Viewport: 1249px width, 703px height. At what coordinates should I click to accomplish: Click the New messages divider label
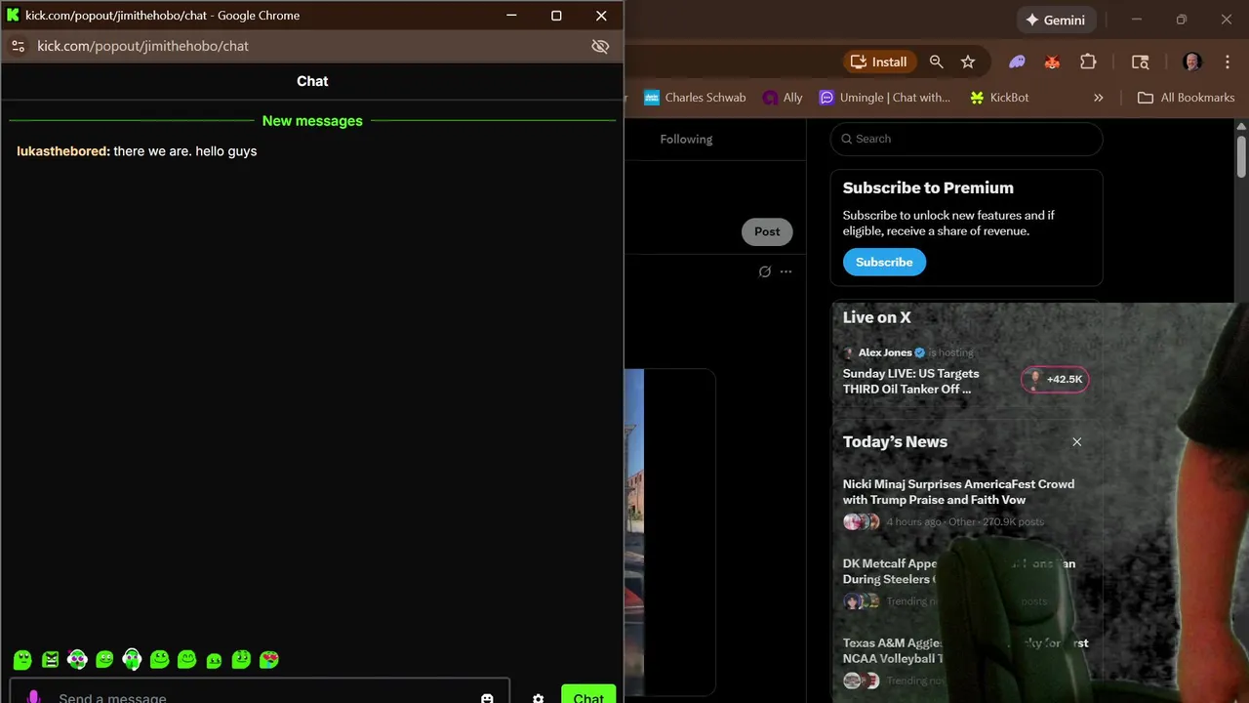point(312,121)
